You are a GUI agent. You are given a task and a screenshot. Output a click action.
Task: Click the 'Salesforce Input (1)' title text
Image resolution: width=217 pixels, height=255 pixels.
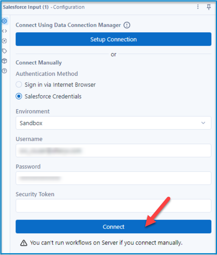pos(26,7)
